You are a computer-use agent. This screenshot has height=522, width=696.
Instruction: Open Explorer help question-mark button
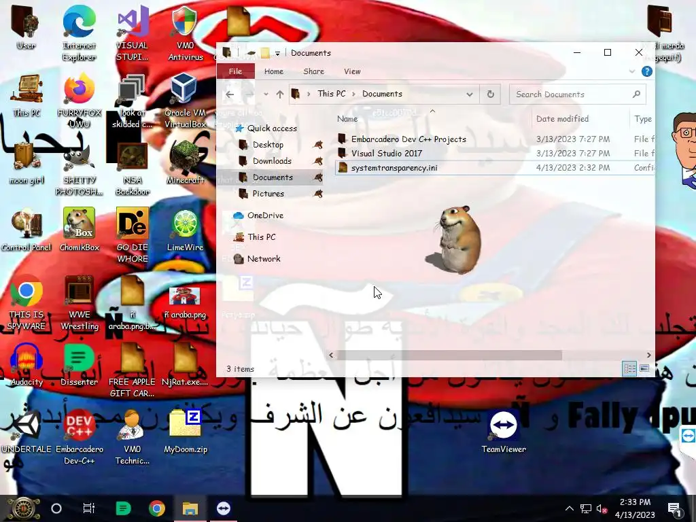point(647,71)
